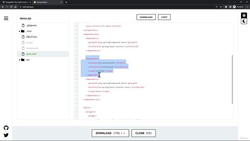This screenshot has width=250, height=141.
Task: Click the demo.zip title
Action: pos(25,18)
